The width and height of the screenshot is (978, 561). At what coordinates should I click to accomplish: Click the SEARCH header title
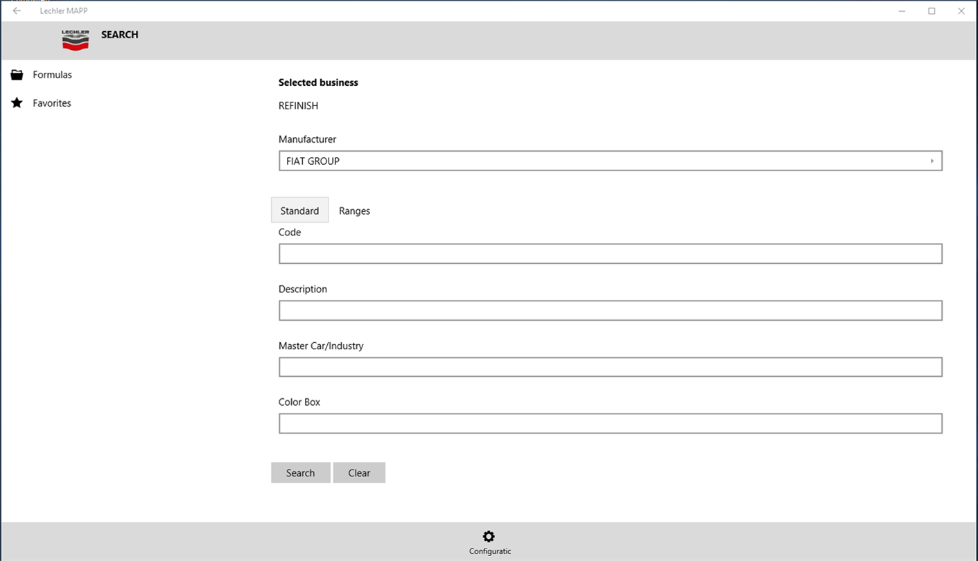[x=120, y=35]
